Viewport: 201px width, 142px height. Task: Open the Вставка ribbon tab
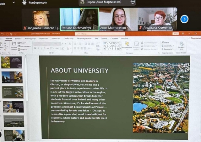pyautogui.click(x=18, y=38)
